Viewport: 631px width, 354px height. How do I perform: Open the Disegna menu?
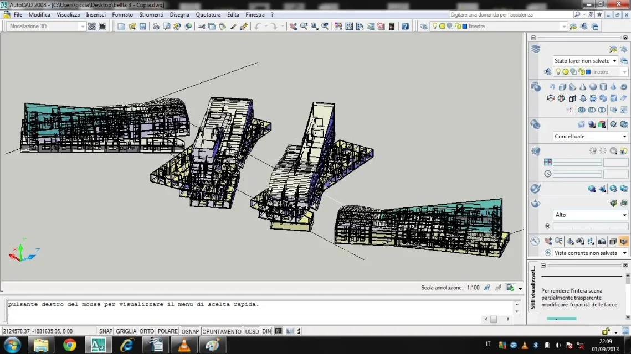point(179,14)
